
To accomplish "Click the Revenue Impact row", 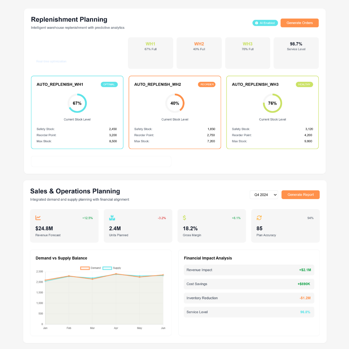I will (249, 270).
